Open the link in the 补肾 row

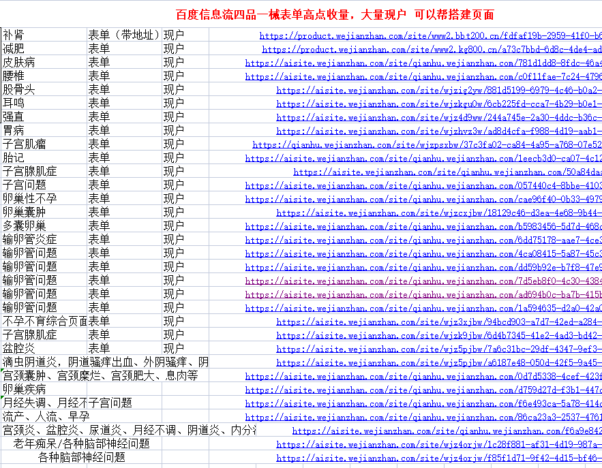[x=430, y=35]
